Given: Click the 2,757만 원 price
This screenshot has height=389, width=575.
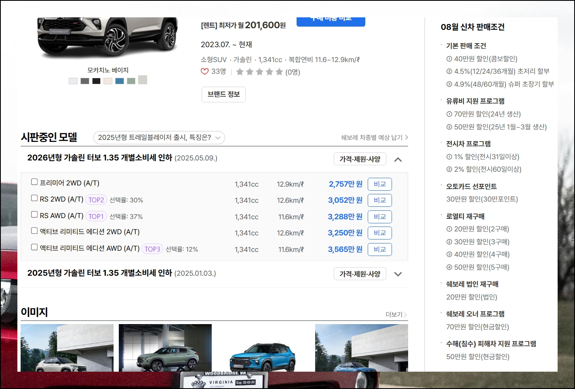Looking at the screenshot, I should (345, 184).
